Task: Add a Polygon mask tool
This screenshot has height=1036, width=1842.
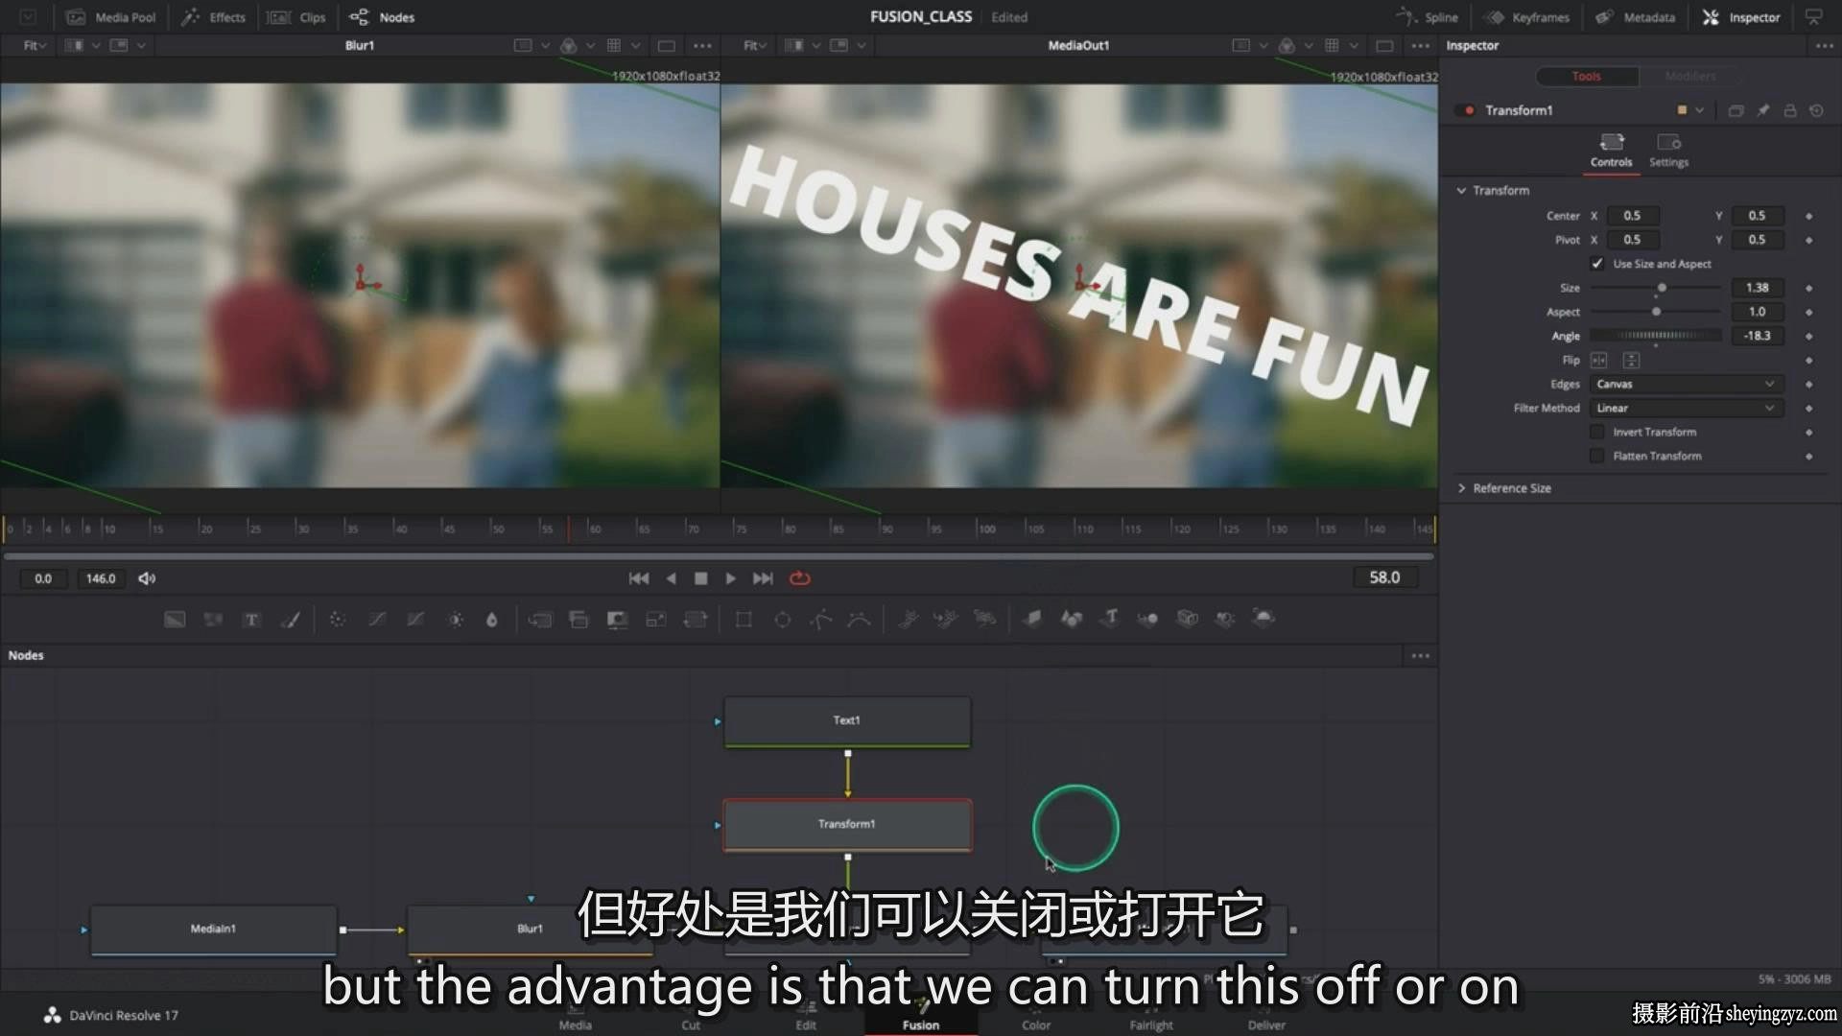Action: coord(821,620)
